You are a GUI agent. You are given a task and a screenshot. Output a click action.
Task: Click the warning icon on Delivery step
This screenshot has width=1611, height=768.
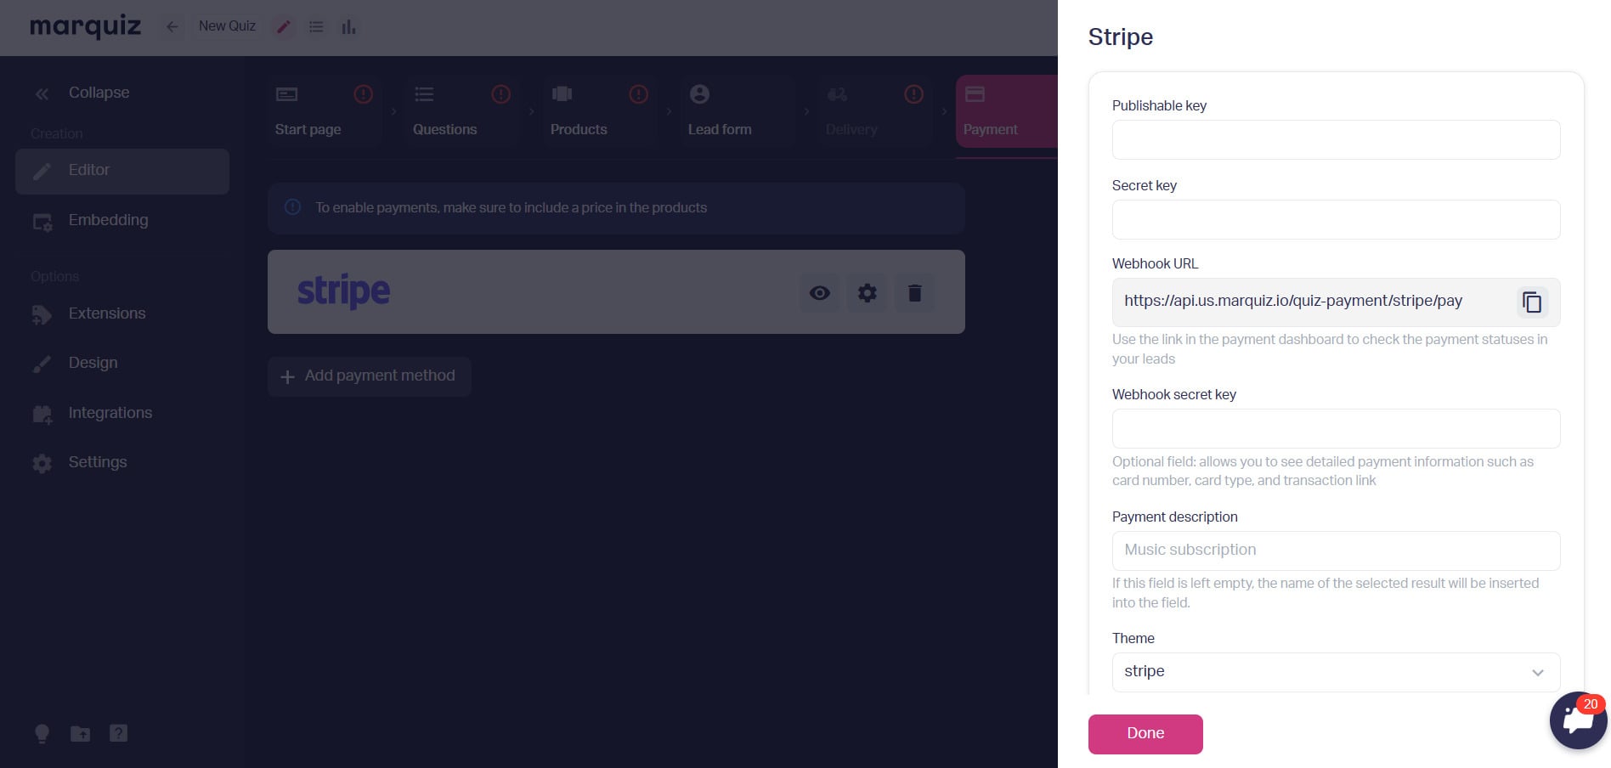[x=914, y=94]
